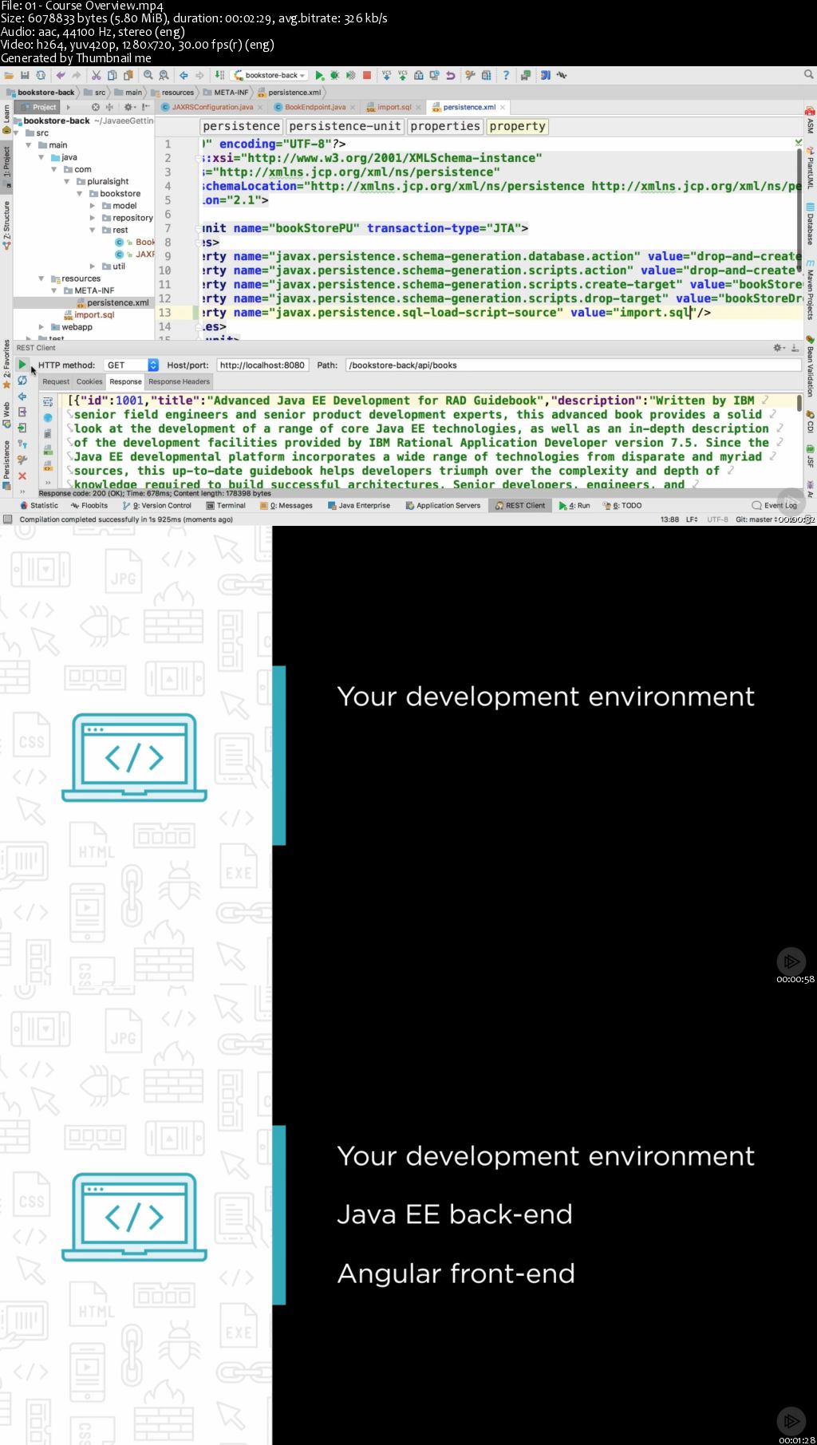The height and width of the screenshot is (1445, 817).
Task: Click the UTF-8 encoding indicator in status bar
Action: coord(717,519)
